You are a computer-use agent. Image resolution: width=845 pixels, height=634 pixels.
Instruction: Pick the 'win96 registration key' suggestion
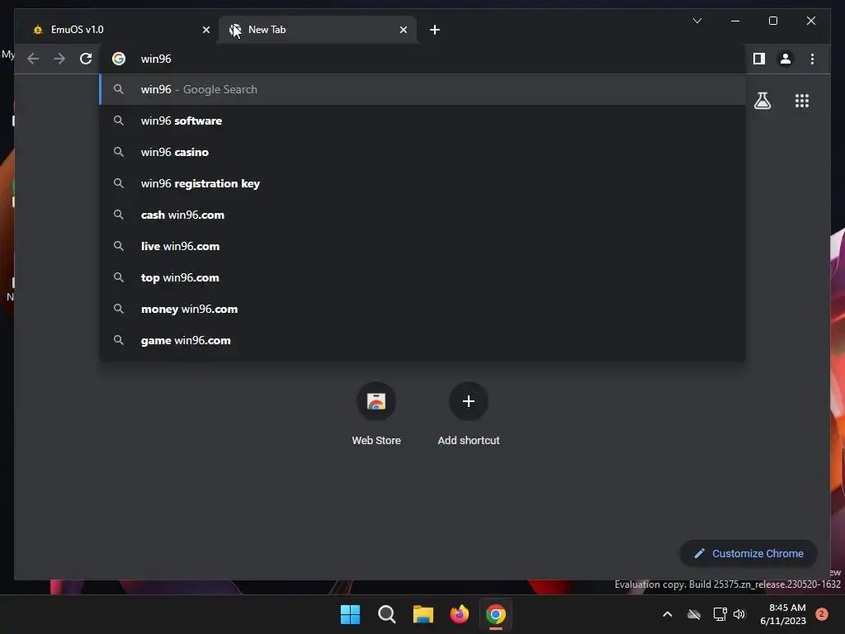pyautogui.click(x=423, y=183)
